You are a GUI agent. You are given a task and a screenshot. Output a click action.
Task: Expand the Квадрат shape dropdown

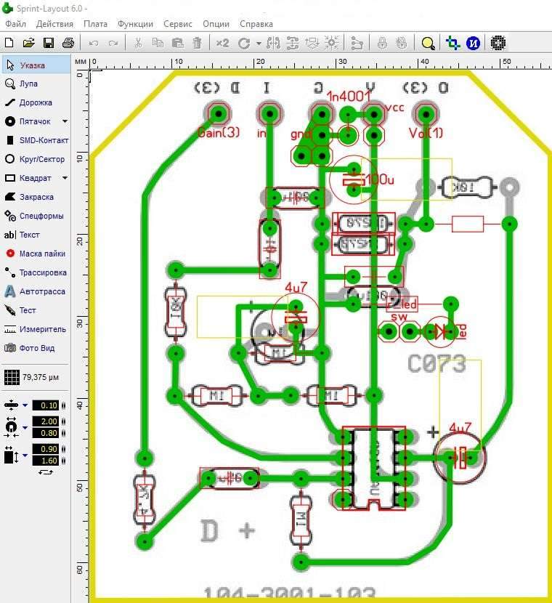pos(65,178)
